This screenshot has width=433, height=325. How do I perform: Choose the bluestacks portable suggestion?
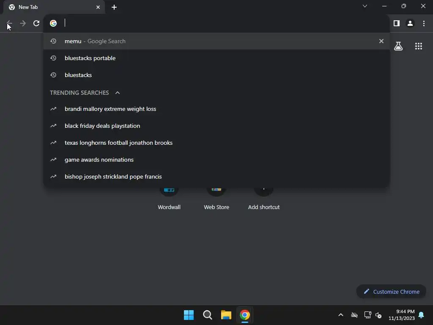pyautogui.click(x=216, y=58)
